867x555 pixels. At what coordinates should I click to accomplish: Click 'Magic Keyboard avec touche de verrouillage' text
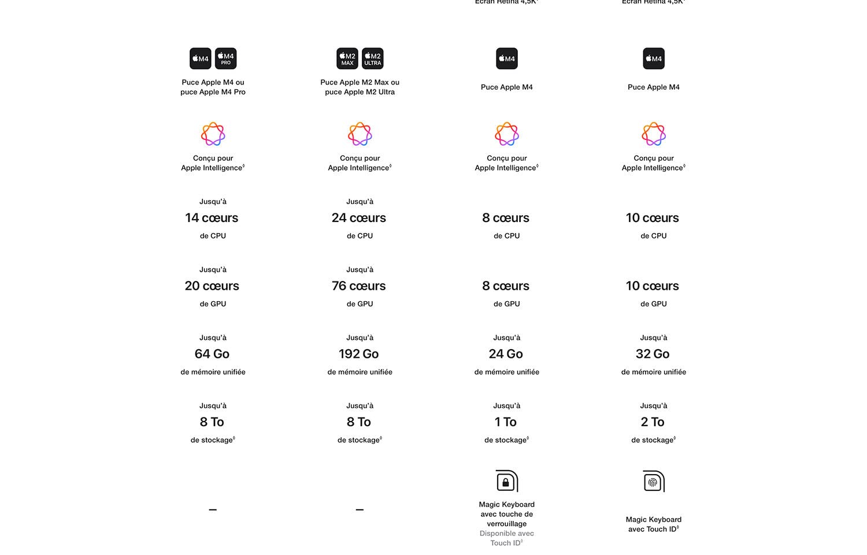507,514
